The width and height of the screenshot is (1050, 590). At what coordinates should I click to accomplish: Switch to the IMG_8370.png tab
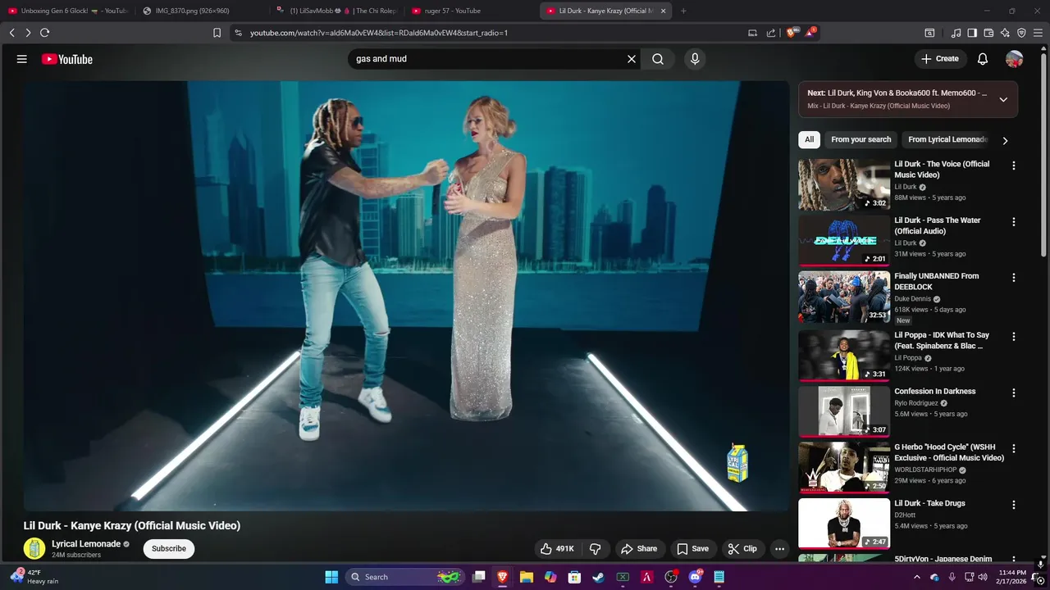click(201, 11)
